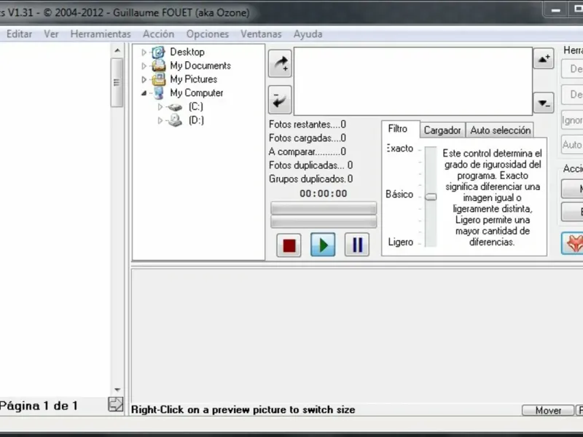Switch to the Cargador tab

pyautogui.click(x=442, y=130)
